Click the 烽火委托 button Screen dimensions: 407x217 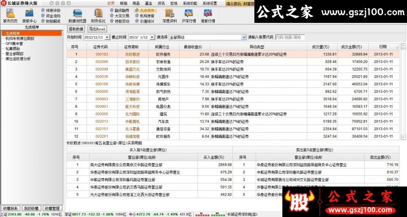click(234, 4)
